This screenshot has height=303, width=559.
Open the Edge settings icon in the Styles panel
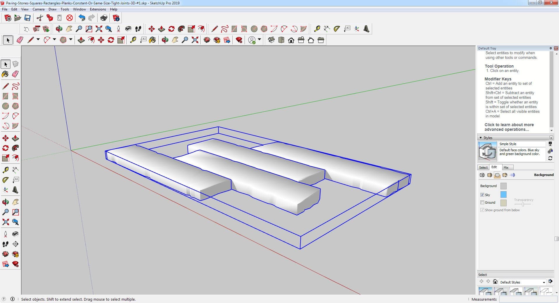(x=482, y=175)
